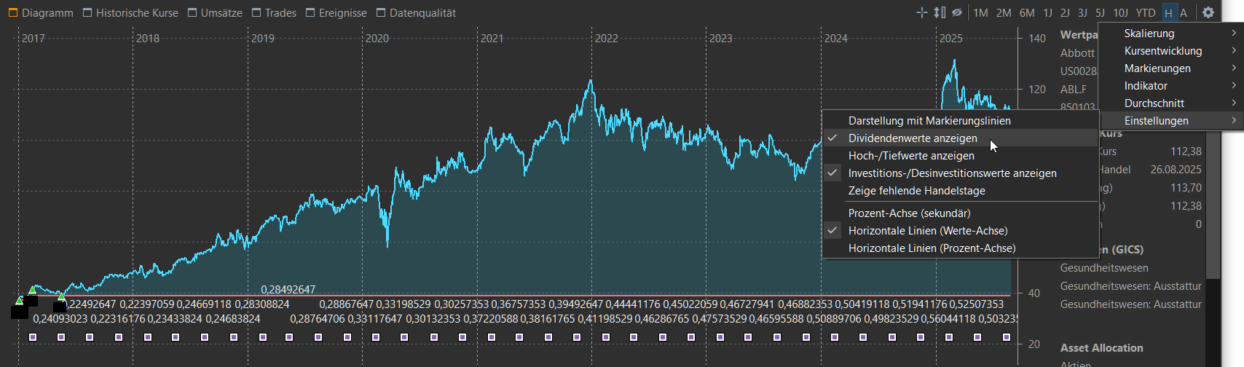Select Hoch-/Tiefwerte anzeigen menu entry
1244x367 pixels.
coord(910,156)
